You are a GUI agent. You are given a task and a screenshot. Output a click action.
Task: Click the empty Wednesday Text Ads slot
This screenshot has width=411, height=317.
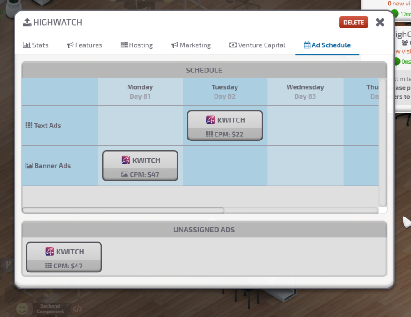(x=306, y=126)
